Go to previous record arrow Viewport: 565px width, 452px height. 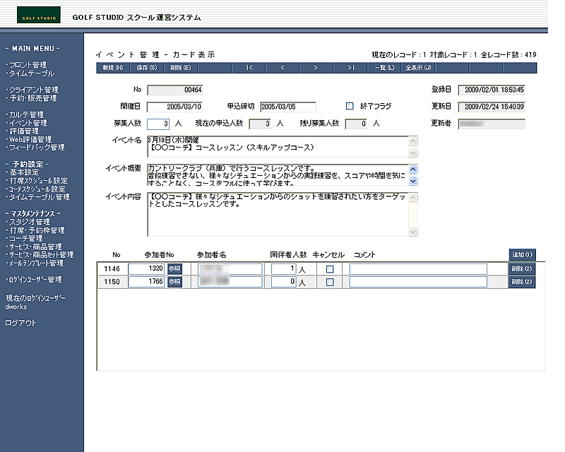coord(282,68)
